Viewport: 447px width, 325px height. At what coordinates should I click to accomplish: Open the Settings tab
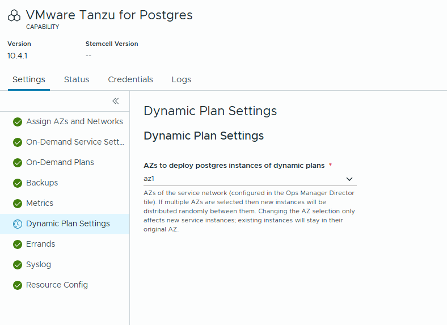29,79
